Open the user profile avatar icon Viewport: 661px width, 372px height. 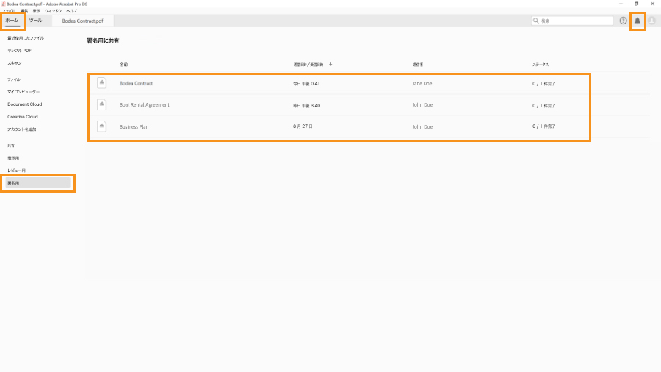click(651, 21)
